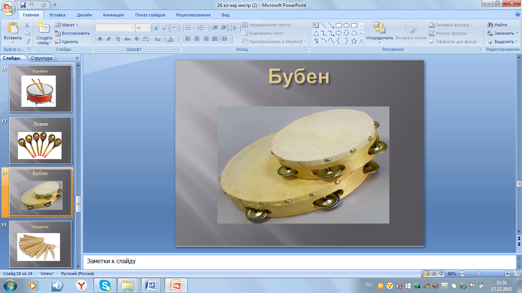Select the oval shape
The height and width of the screenshot is (293, 522).
346,26
